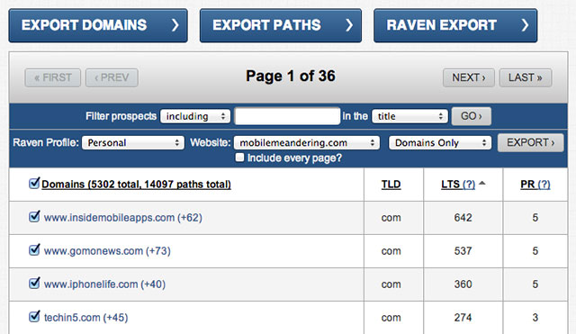The height and width of the screenshot is (334, 576).
Task: Jump to the last page
Action: pyautogui.click(x=526, y=77)
